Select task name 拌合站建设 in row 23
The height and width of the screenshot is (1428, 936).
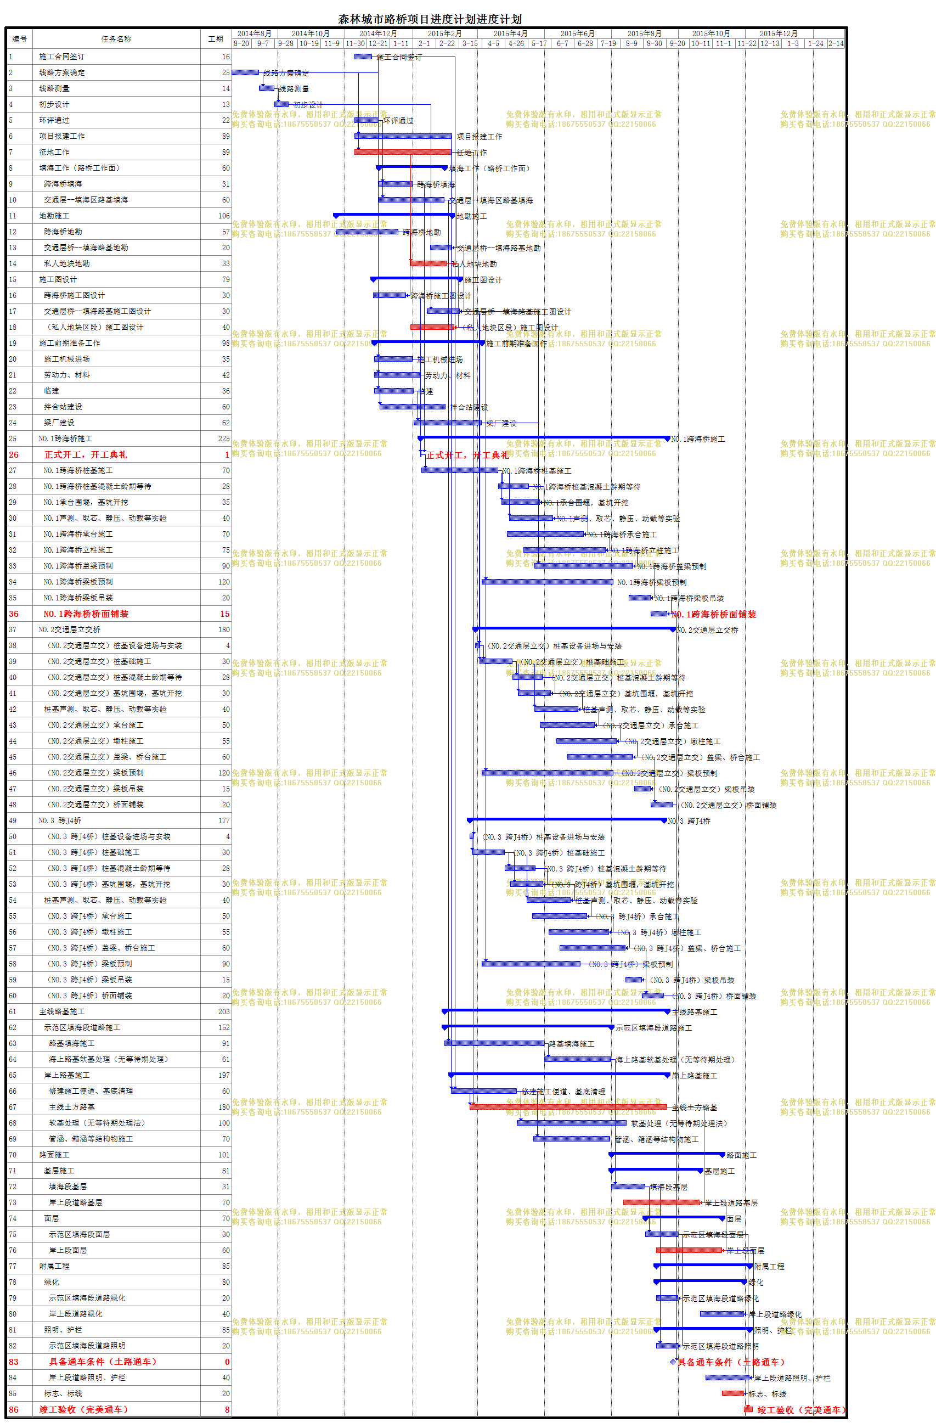[x=63, y=406]
